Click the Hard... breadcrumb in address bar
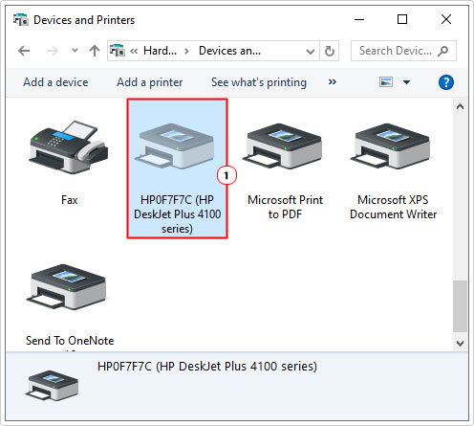The height and width of the screenshot is (426, 474). pos(160,51)
